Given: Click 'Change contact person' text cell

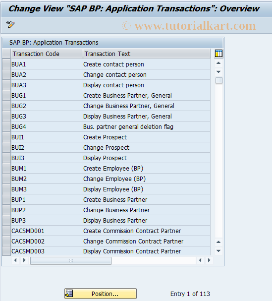Looking at the screenshot, I should coord(147,74).
